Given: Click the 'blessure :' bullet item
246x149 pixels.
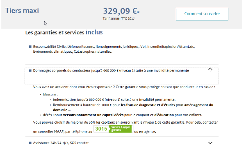Looking at the screenshot, I should (x=50, y=94).
